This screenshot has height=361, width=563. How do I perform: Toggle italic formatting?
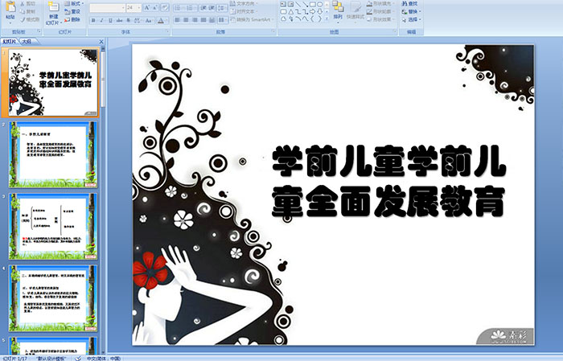point(101,20)
